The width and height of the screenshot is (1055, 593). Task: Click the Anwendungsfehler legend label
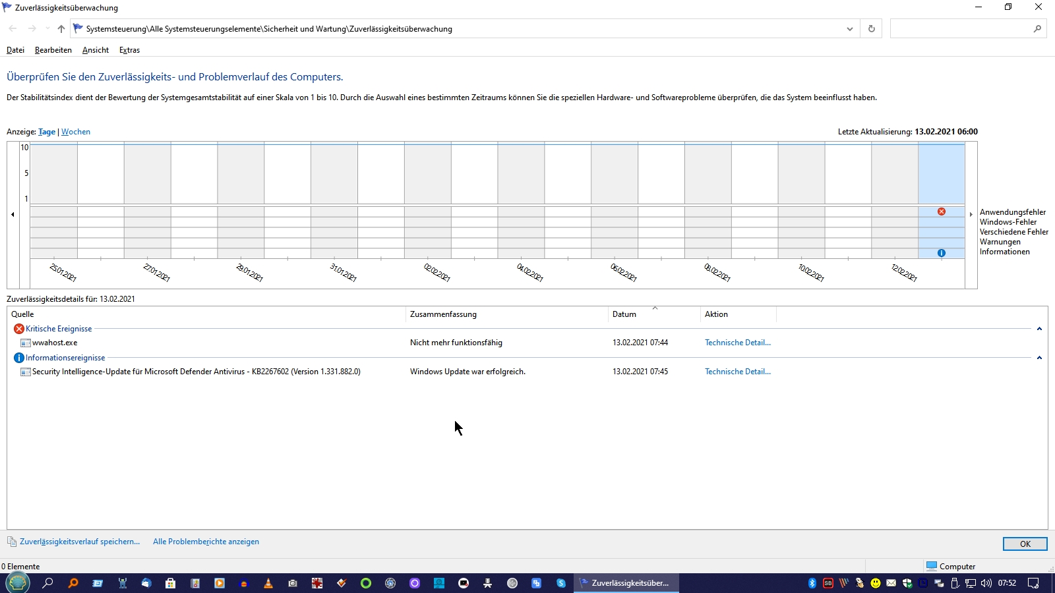[1013, 212]
